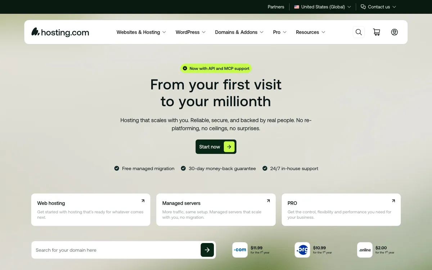Screen dimensions: 432x270
Task: Open the Web hosting card title
Action: click(51, 203)
